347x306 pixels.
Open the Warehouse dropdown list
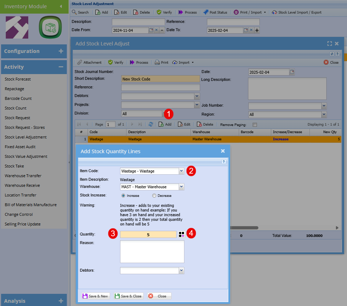click(x=182, y=187)
